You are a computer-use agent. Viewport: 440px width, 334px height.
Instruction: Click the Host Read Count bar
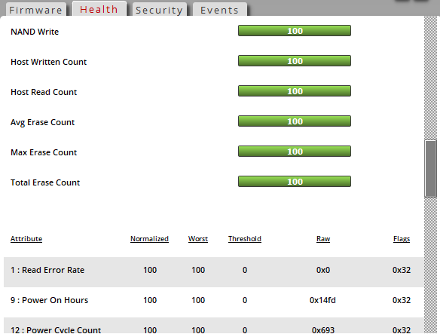[295, 91]
